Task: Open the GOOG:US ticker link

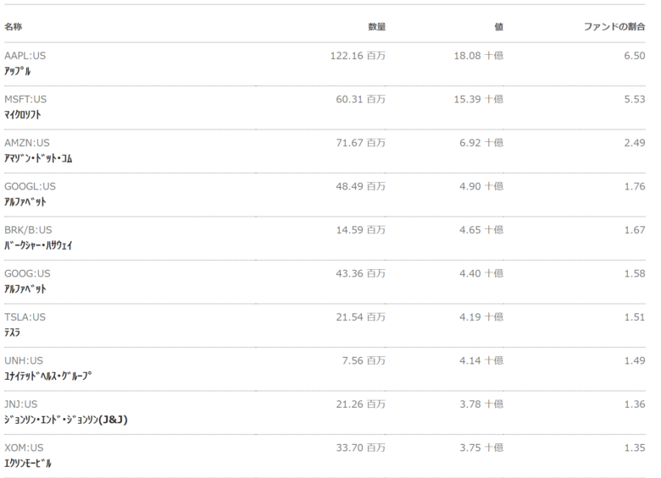Action: [27, 273]
